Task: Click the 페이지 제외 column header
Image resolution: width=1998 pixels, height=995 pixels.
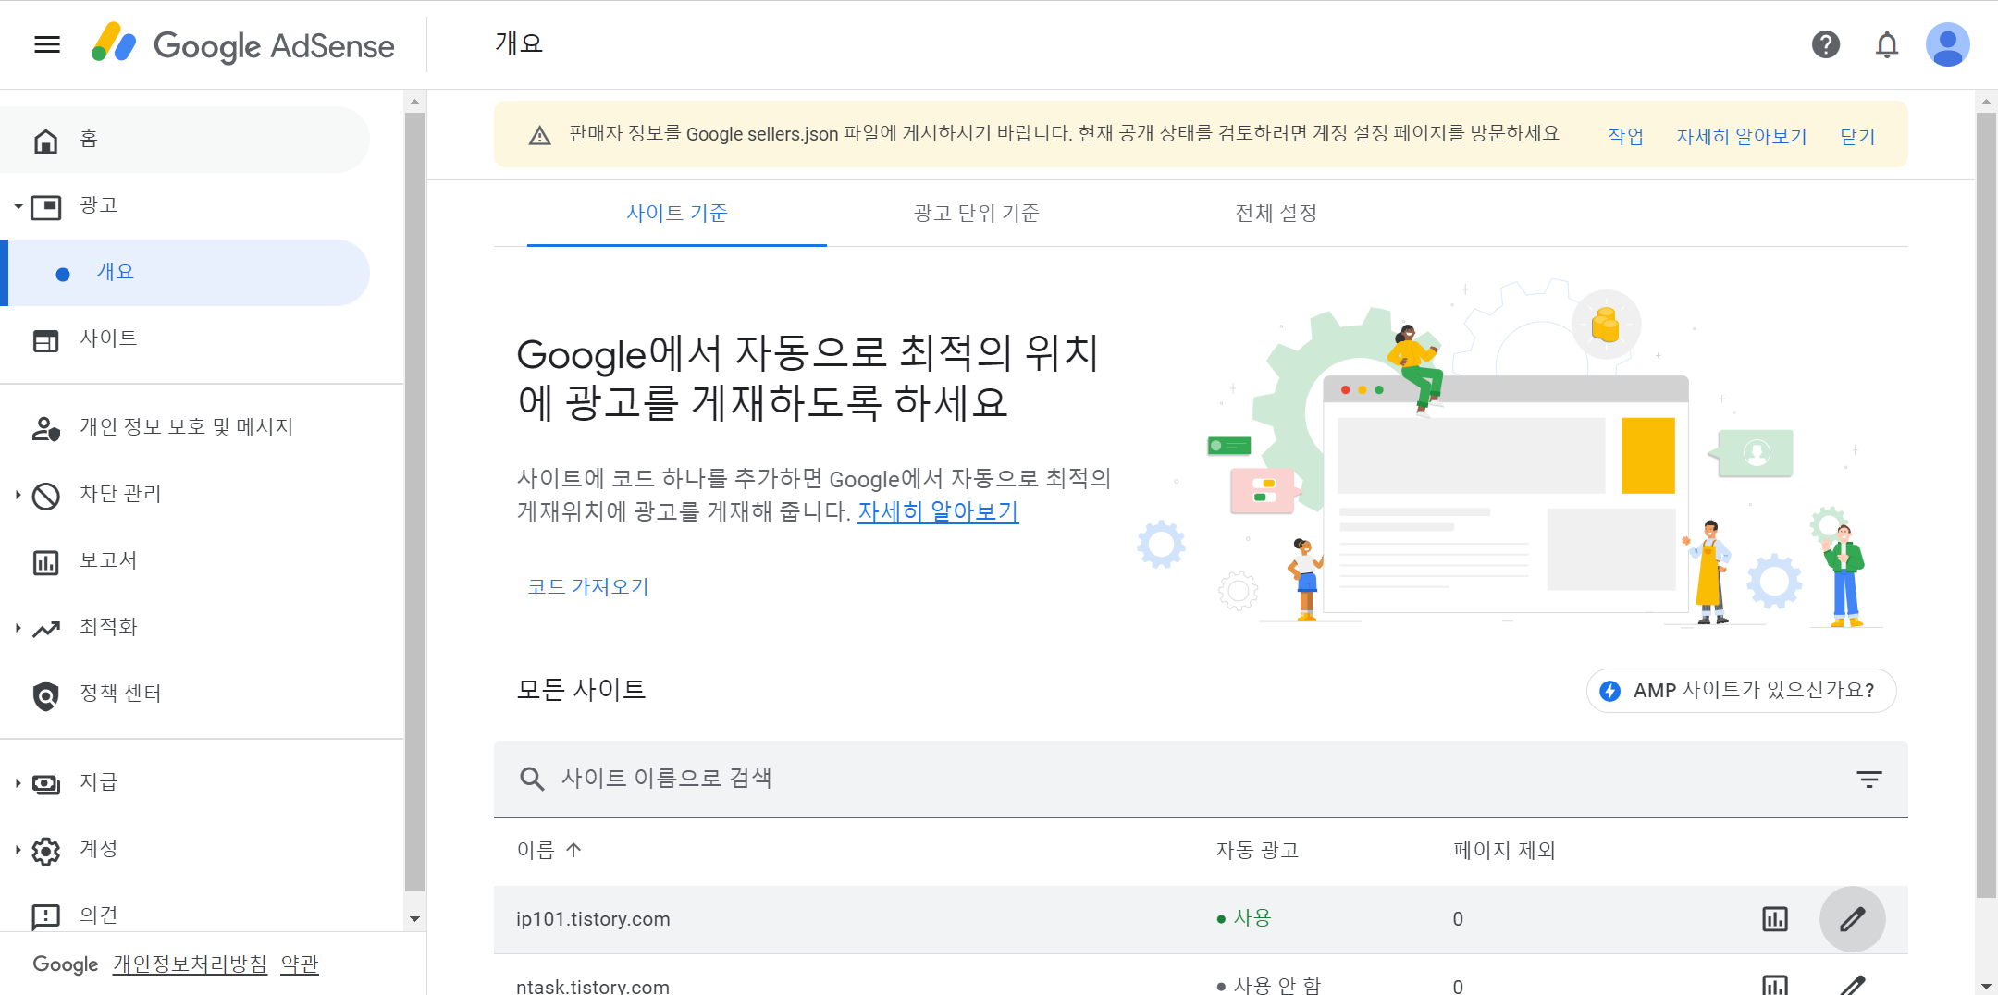Action: click(x=1505, y=850)
